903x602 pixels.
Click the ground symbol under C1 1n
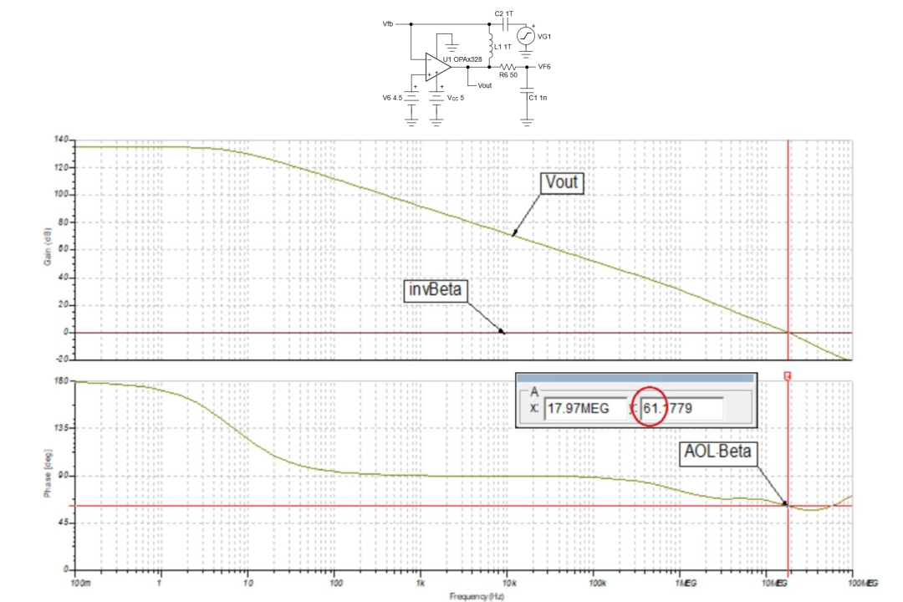tap(527, 121)
